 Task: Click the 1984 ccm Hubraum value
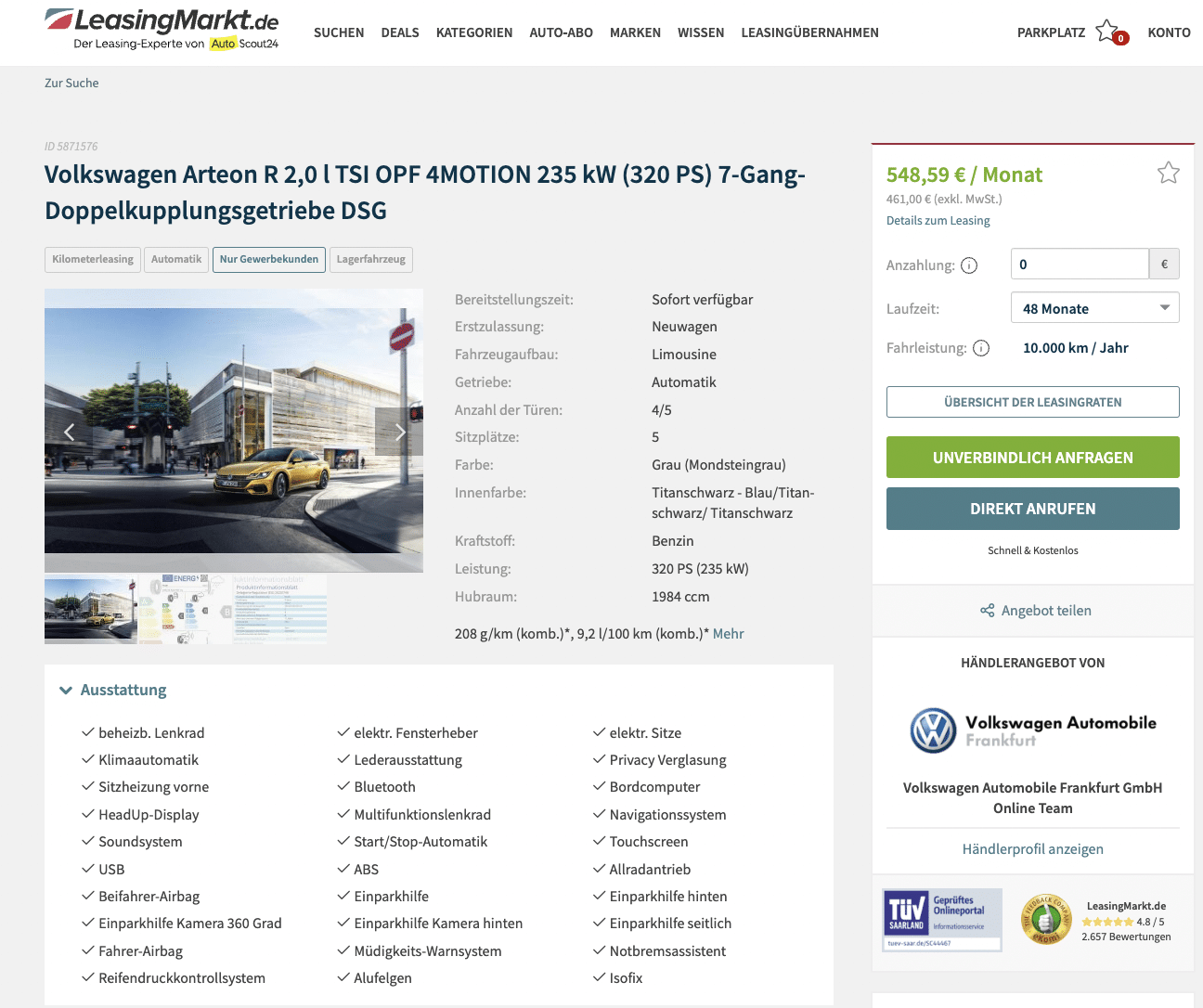coord(680,597)
